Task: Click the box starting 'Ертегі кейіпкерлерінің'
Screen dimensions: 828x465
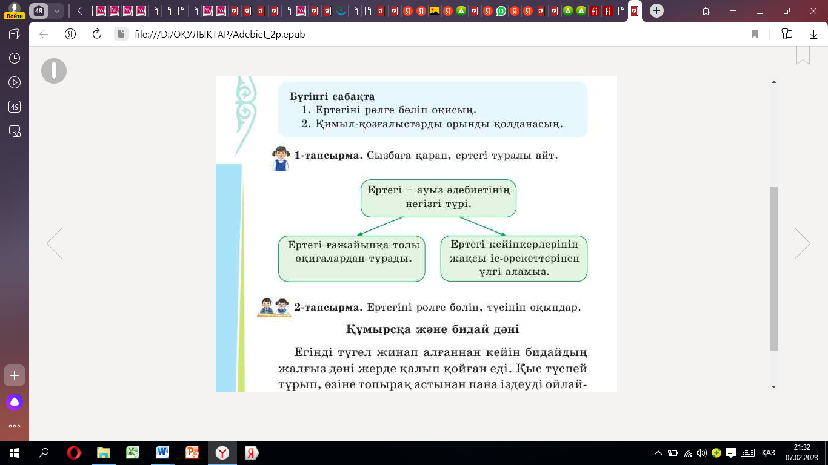Action: [514, 259]
